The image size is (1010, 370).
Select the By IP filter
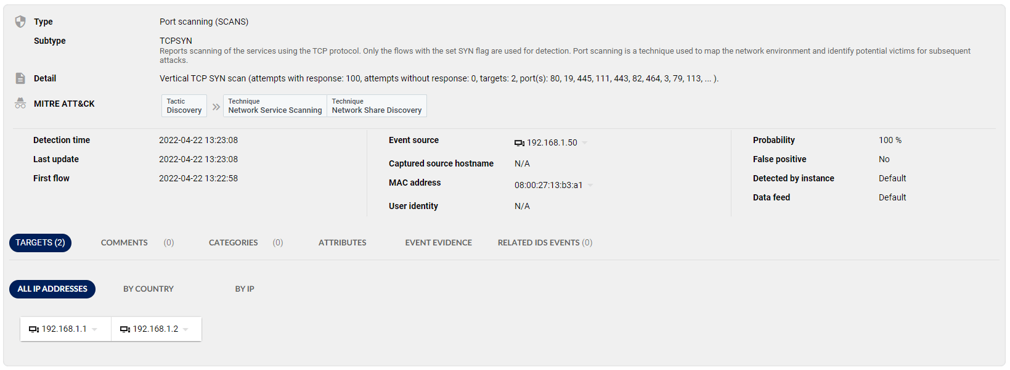[x=245, y=289]
